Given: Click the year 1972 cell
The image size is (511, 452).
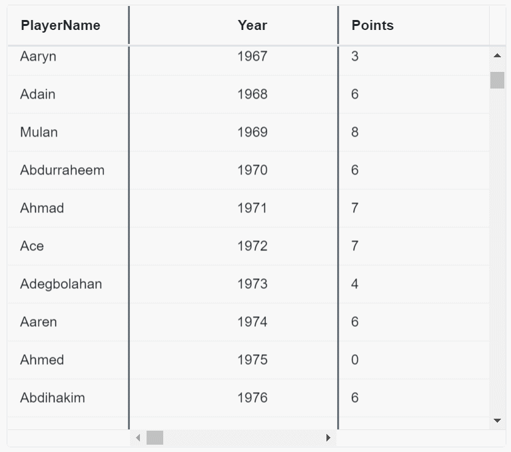Looking at the screenshot, I should pos(252,246).
